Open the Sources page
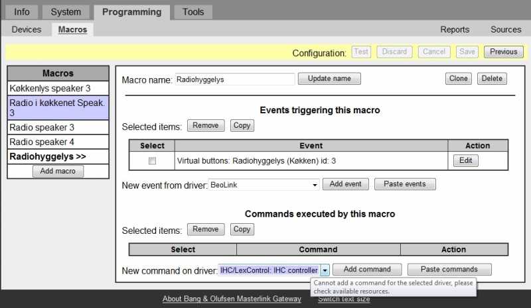 coord(506,29)
